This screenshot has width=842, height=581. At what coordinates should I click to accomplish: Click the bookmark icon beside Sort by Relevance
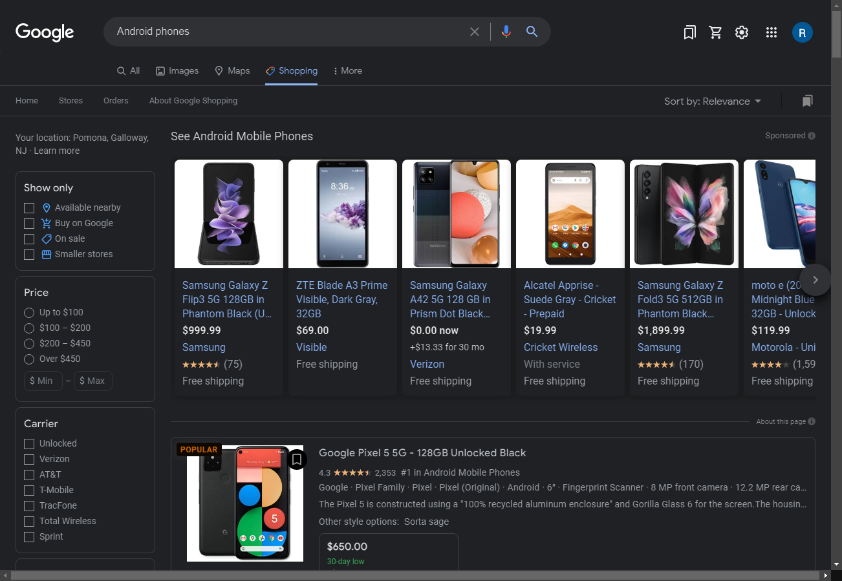point(807,101)
